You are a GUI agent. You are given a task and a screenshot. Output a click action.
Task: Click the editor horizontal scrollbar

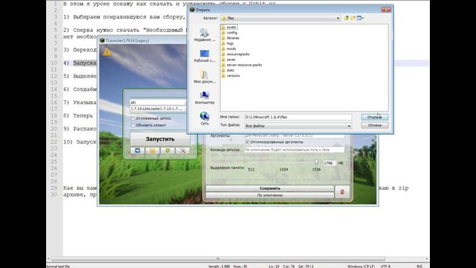pos(218,259)
